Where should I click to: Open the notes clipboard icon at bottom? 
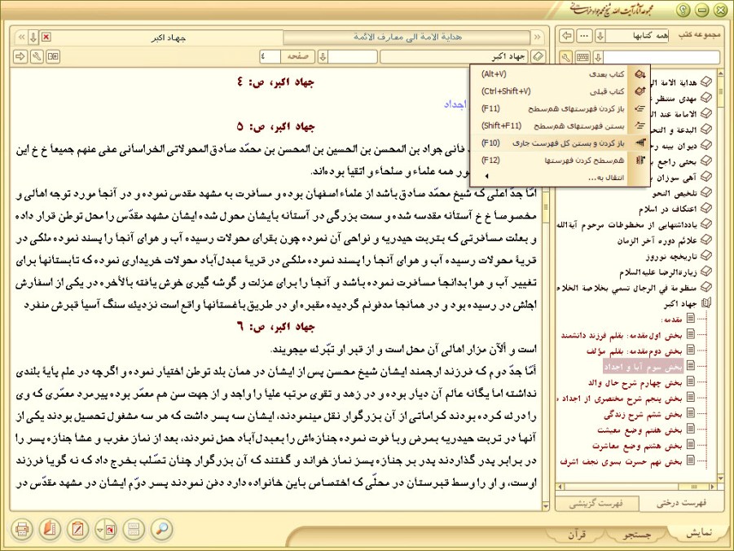click(x=77, y=530)
